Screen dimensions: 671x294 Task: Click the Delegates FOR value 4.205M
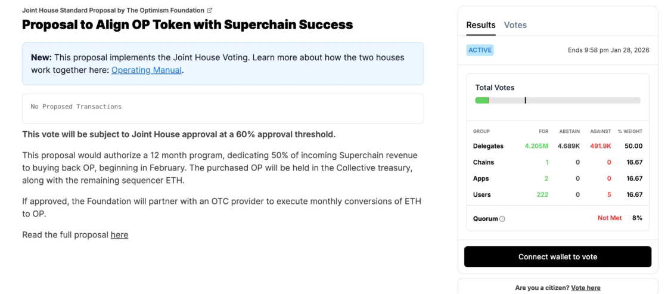click(536, 146)
